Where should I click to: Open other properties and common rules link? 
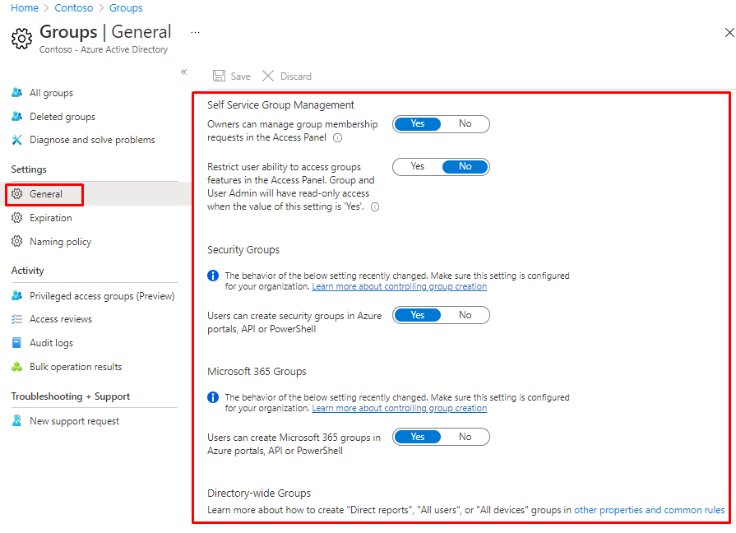tap(649, 510)
